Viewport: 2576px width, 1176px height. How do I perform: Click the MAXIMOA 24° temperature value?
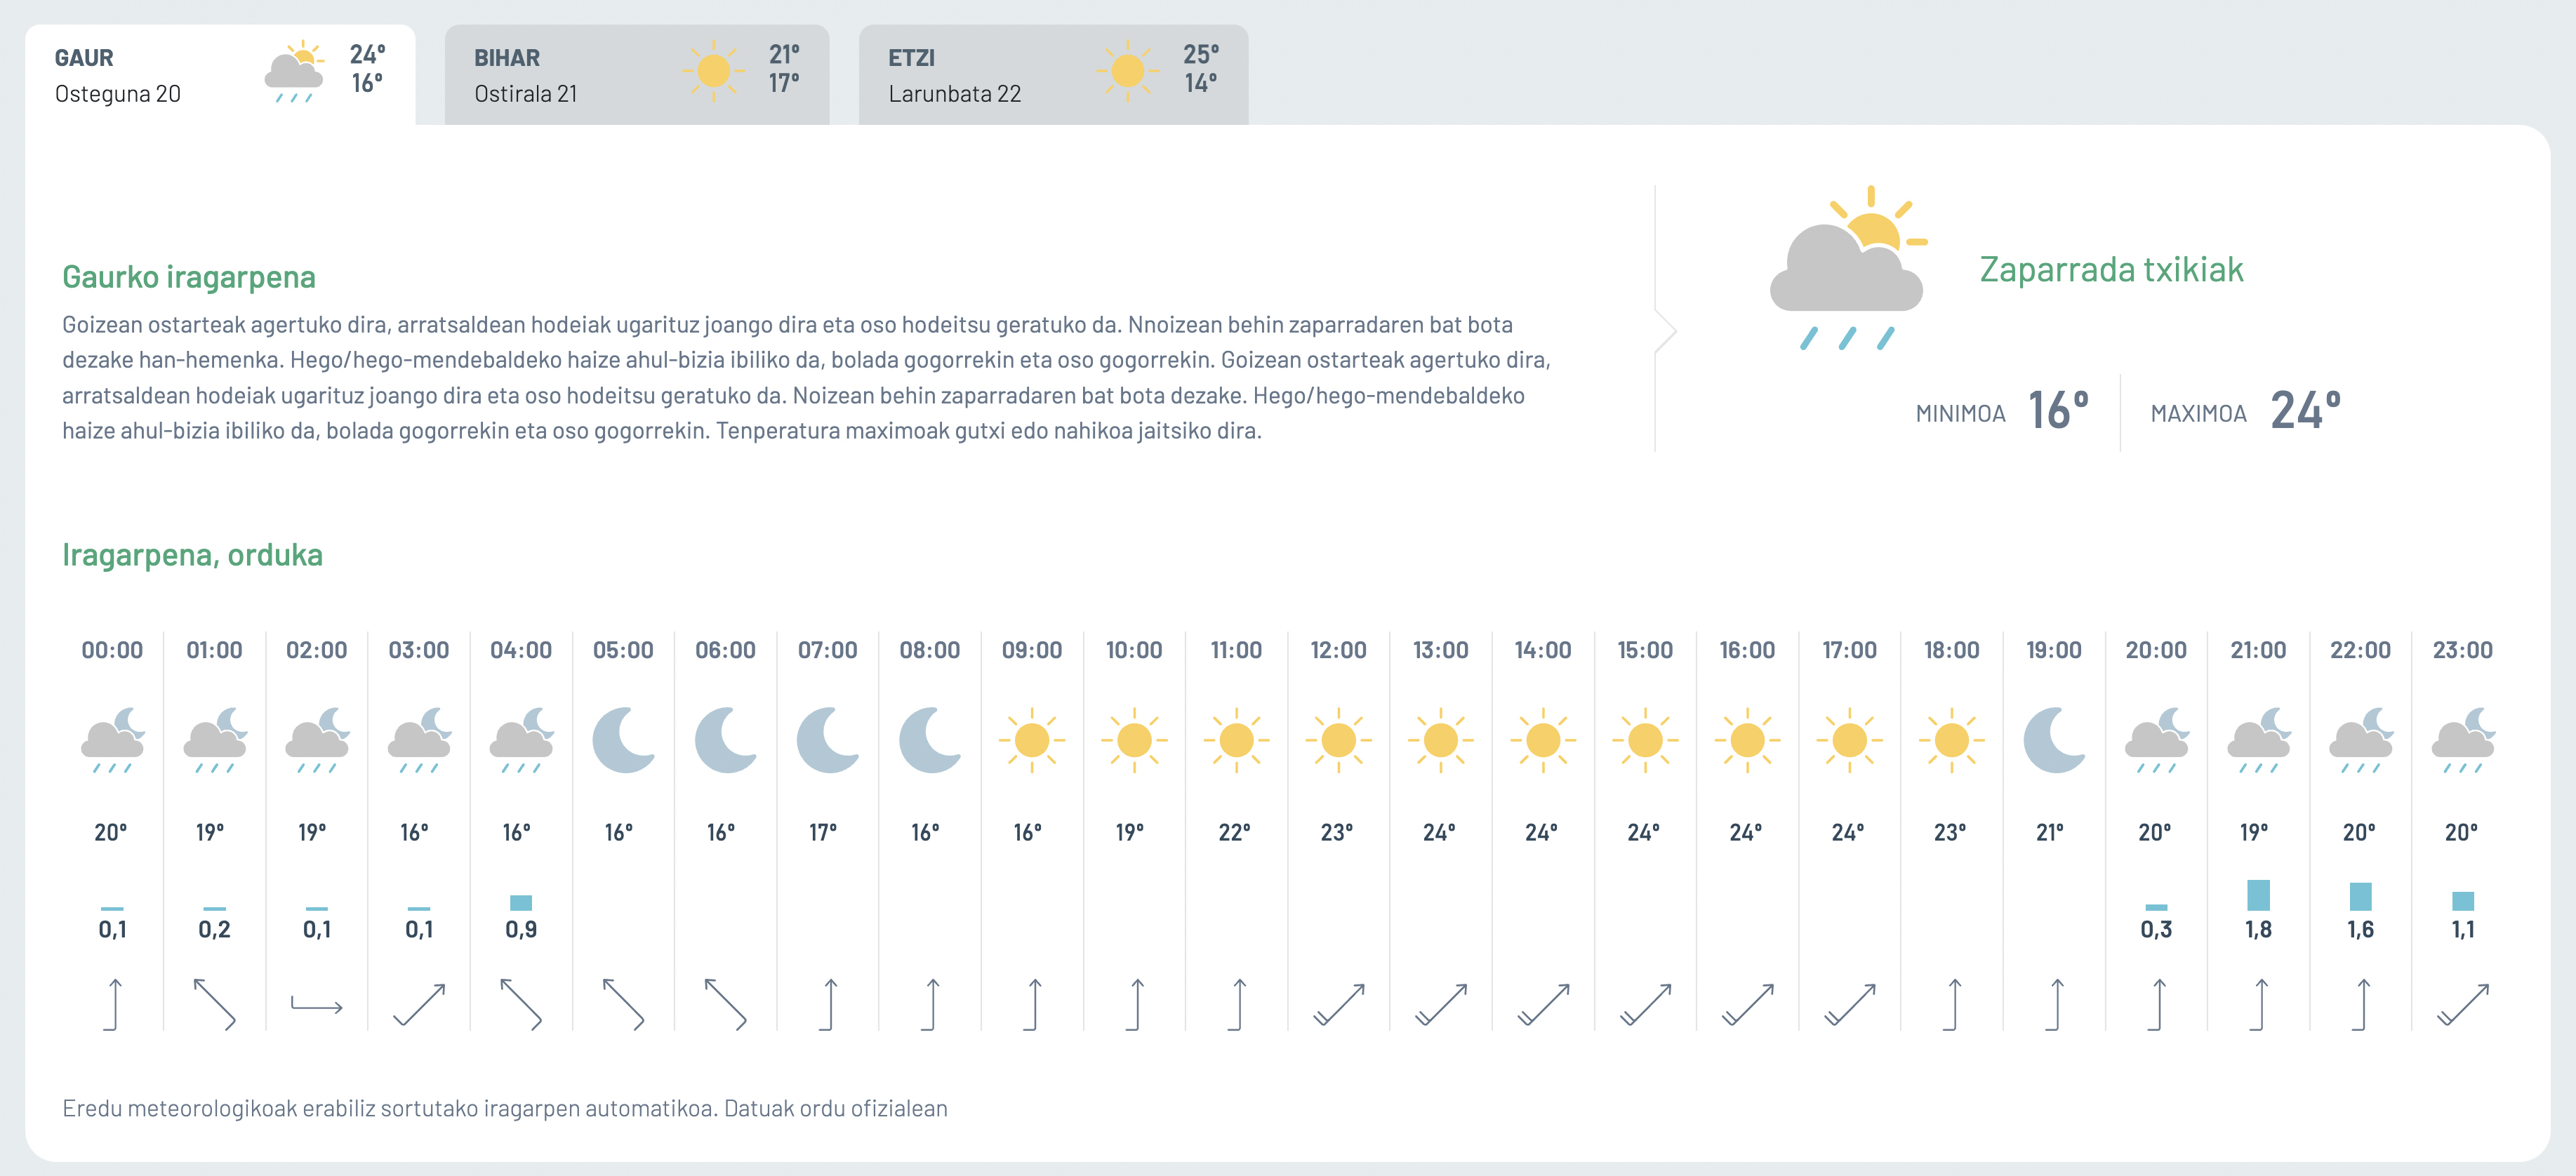pyautogui.click(x=2305, y=410)
